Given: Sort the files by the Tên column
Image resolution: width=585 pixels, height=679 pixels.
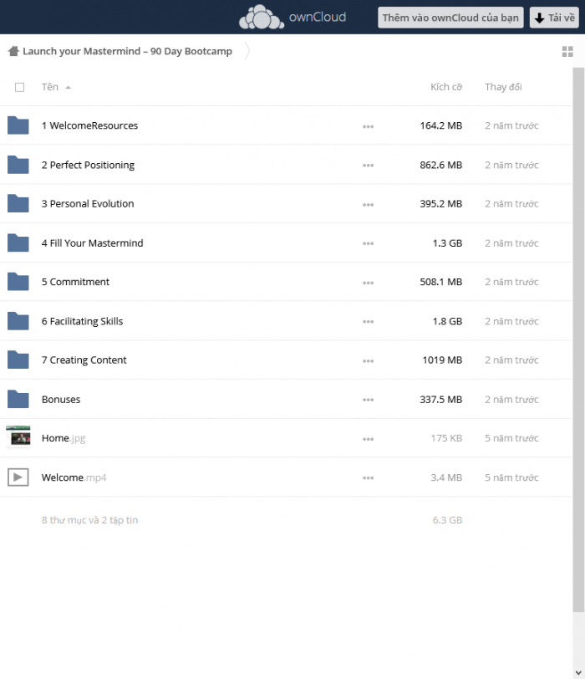Looking at the screenshot, I should (50, 87).
